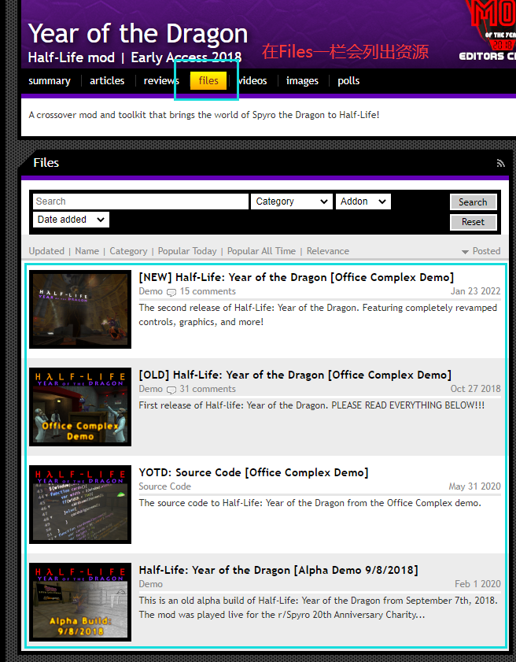516x662 pixels.
Task: Open the [NEW] Office Complex Demo file title
Action: pos(297,277)
